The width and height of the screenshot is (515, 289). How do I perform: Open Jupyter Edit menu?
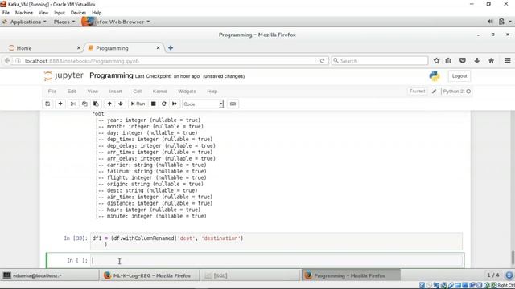coord(72,92)
